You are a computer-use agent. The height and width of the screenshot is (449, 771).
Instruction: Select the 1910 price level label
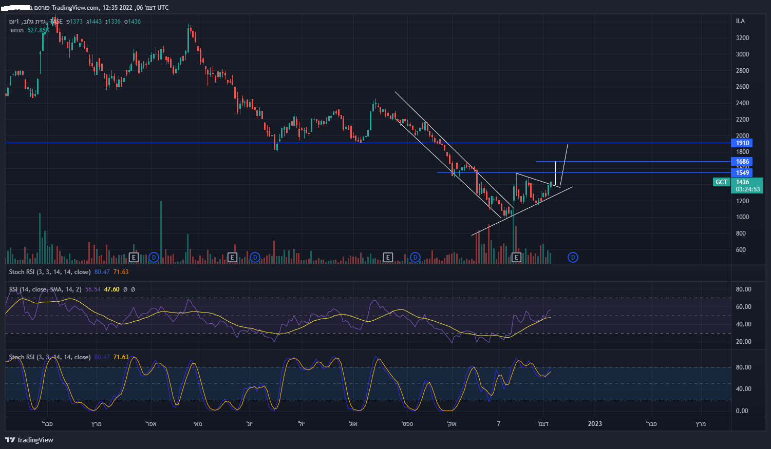point(742,143)
